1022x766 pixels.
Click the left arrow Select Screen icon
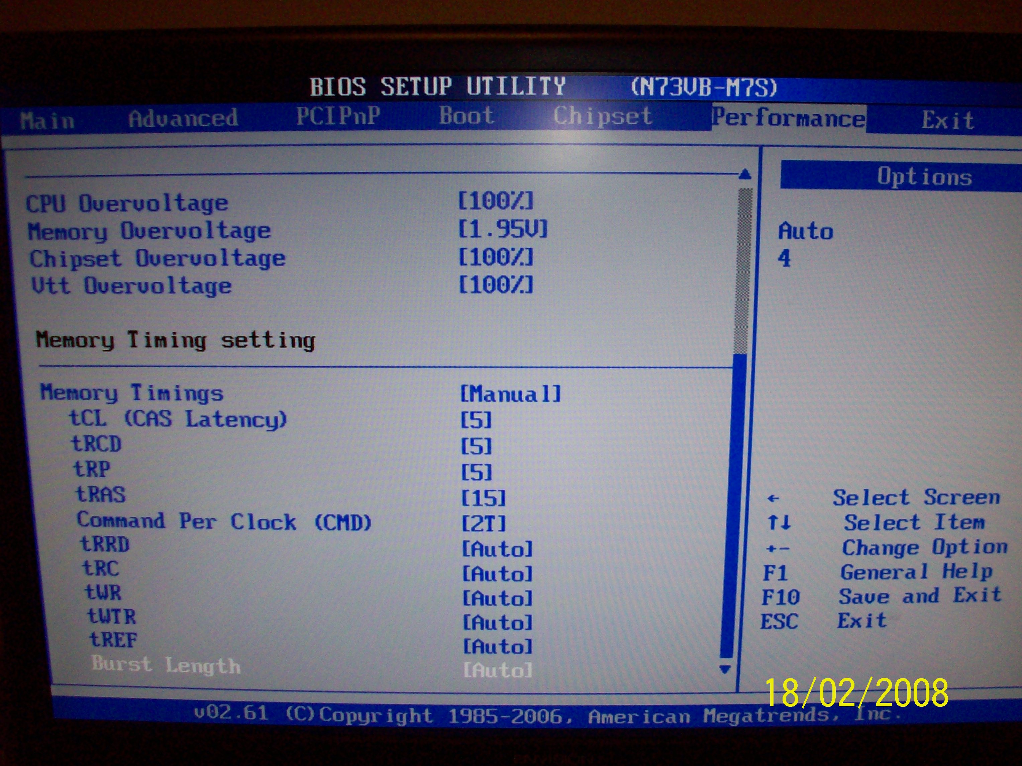click(x=773, y=499)
